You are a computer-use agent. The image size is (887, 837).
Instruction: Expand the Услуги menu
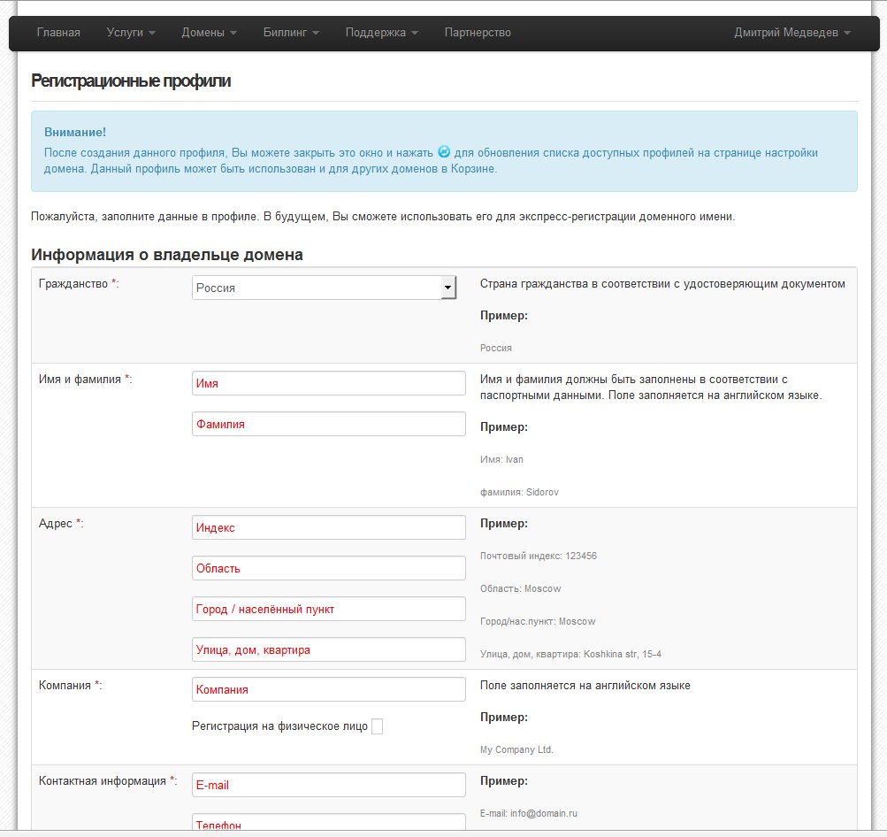[x=131, y=33]
